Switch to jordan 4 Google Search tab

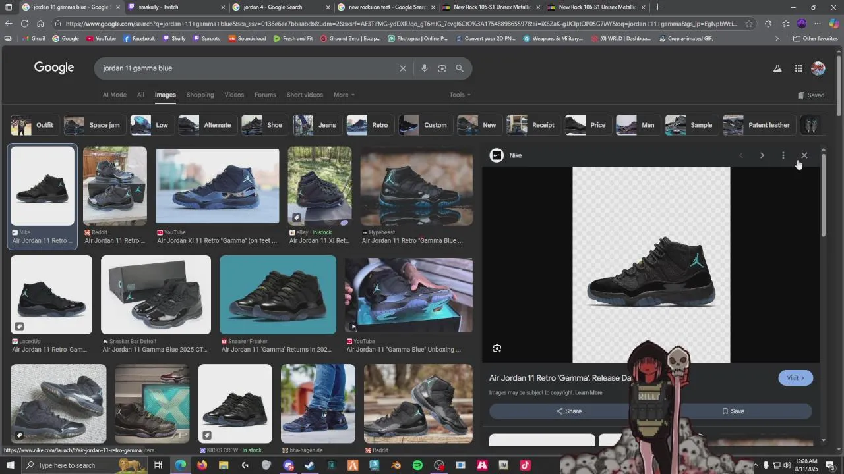[x=280, y=7]
